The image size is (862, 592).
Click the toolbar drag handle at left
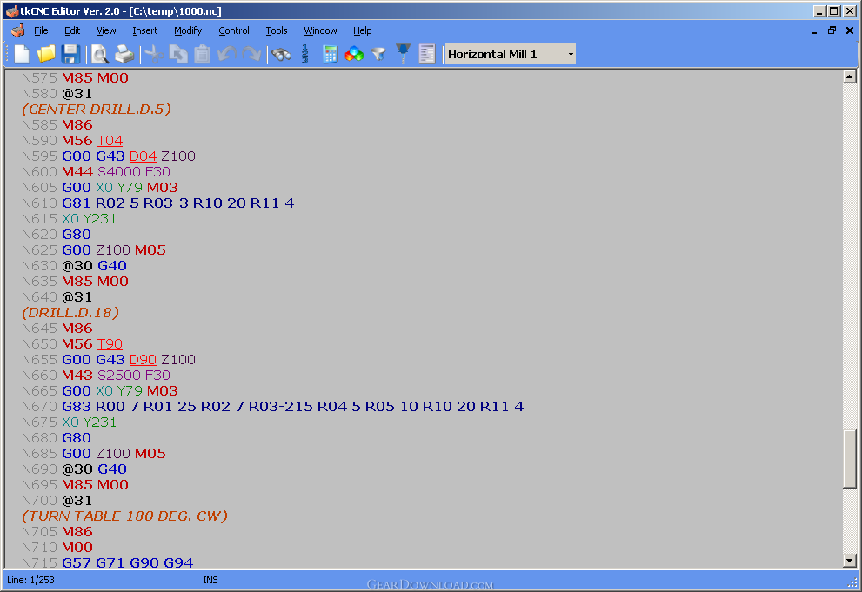(x=8, y=54)
